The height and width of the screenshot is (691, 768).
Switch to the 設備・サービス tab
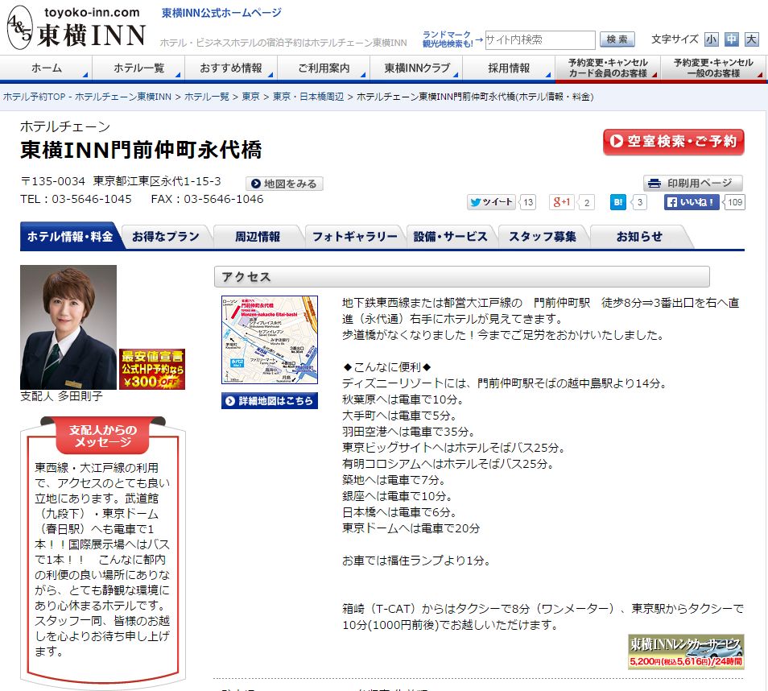click(x=451, y=237)
